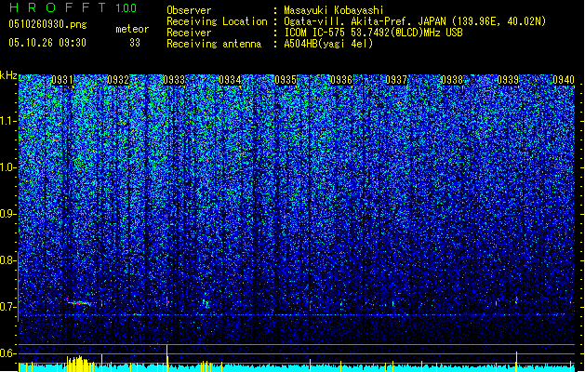Click the 'Receiving Location' field label
Image resolution: width=585 pixels, height=372 pixels.
point(217,21)
